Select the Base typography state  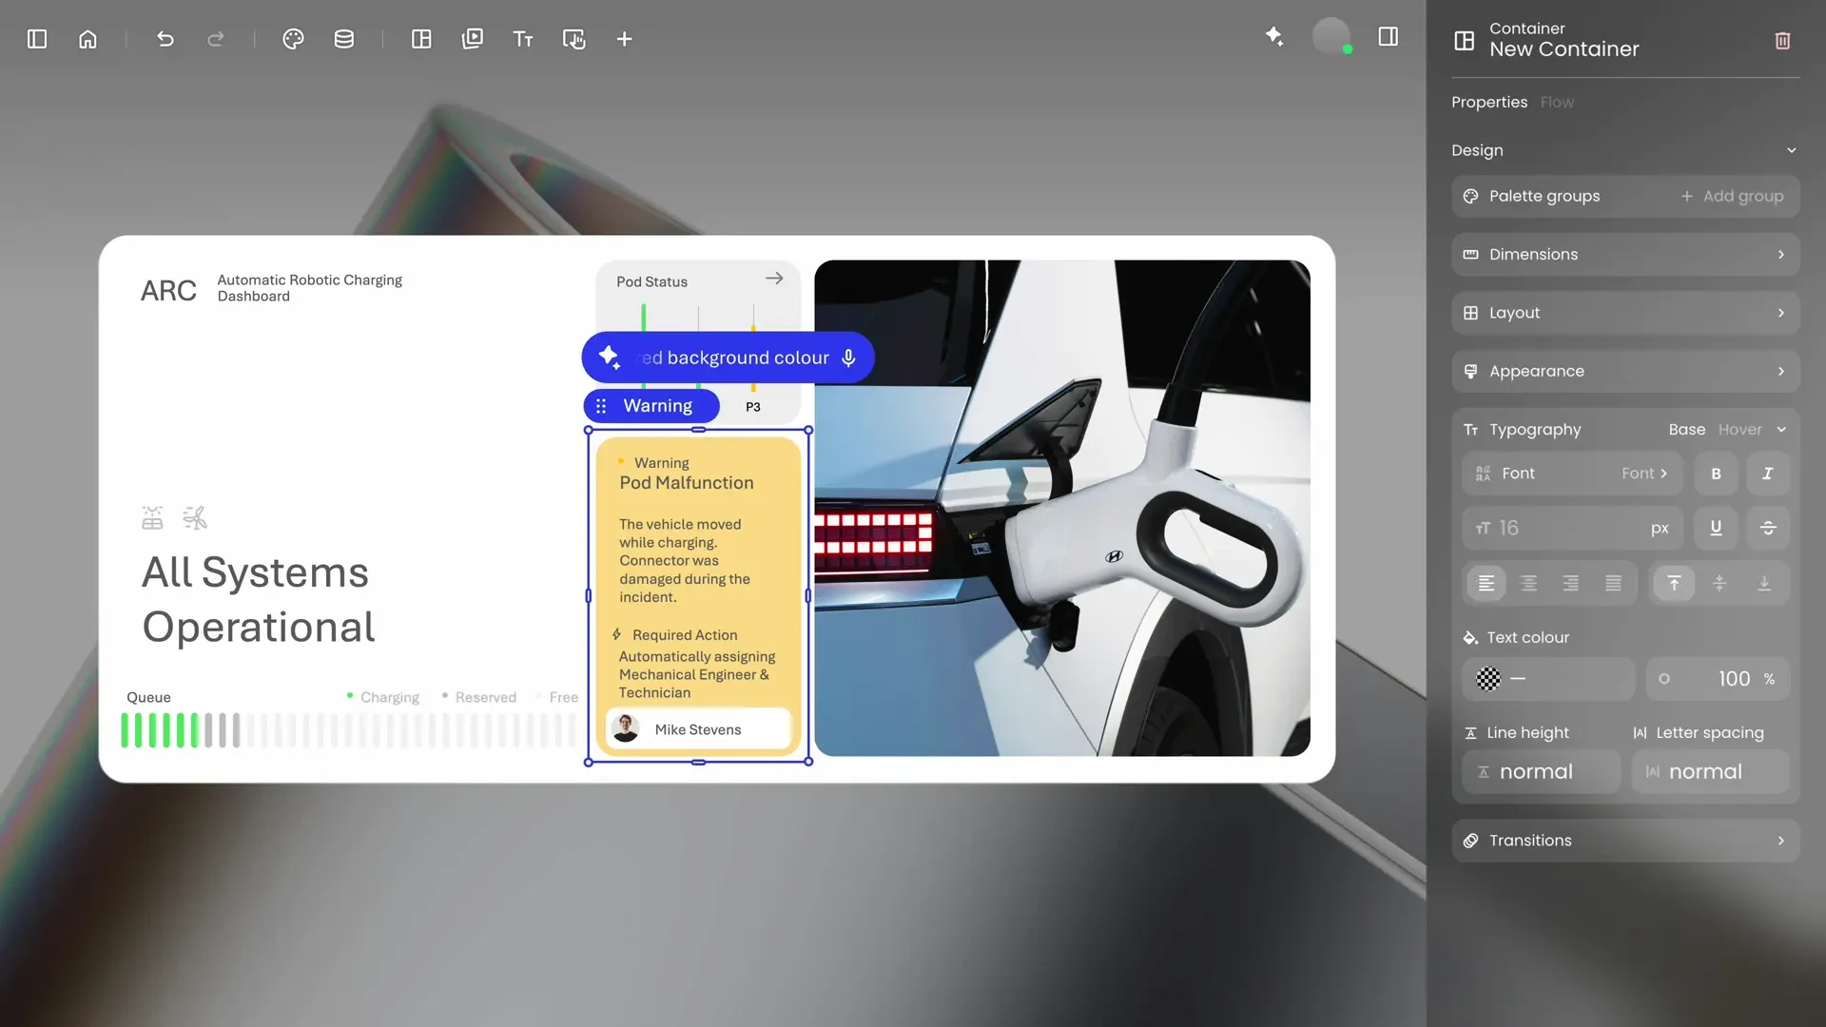point(1687,430)
